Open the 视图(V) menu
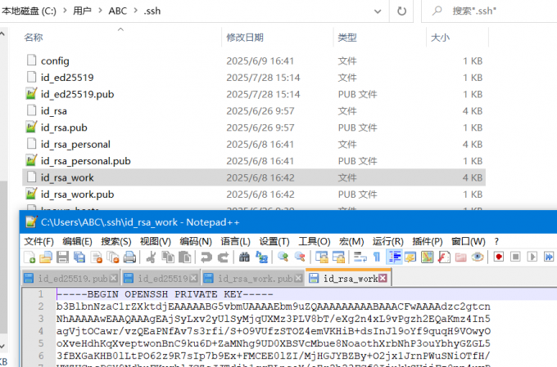The image size is (557, 367). (156, 241)
